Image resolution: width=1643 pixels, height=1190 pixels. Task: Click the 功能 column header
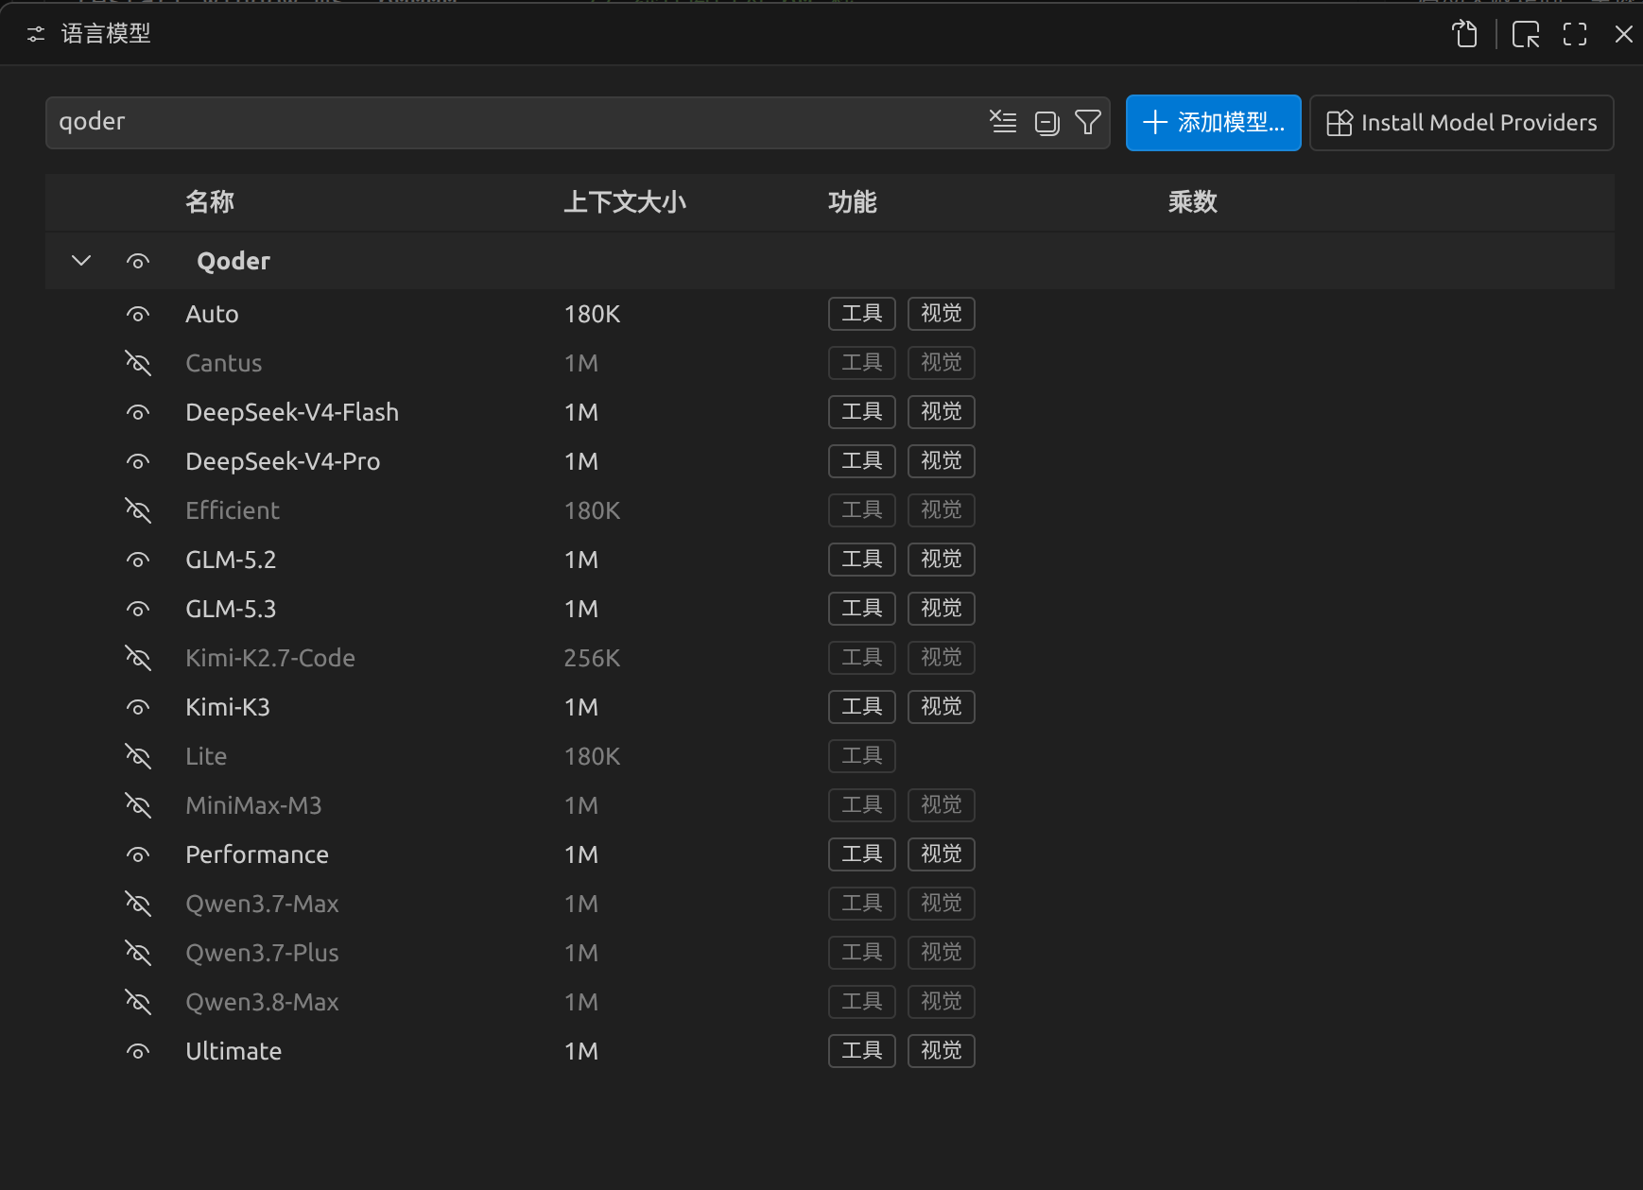click(x=853, y=202)
